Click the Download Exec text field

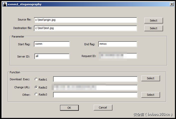tap(95, 79)
